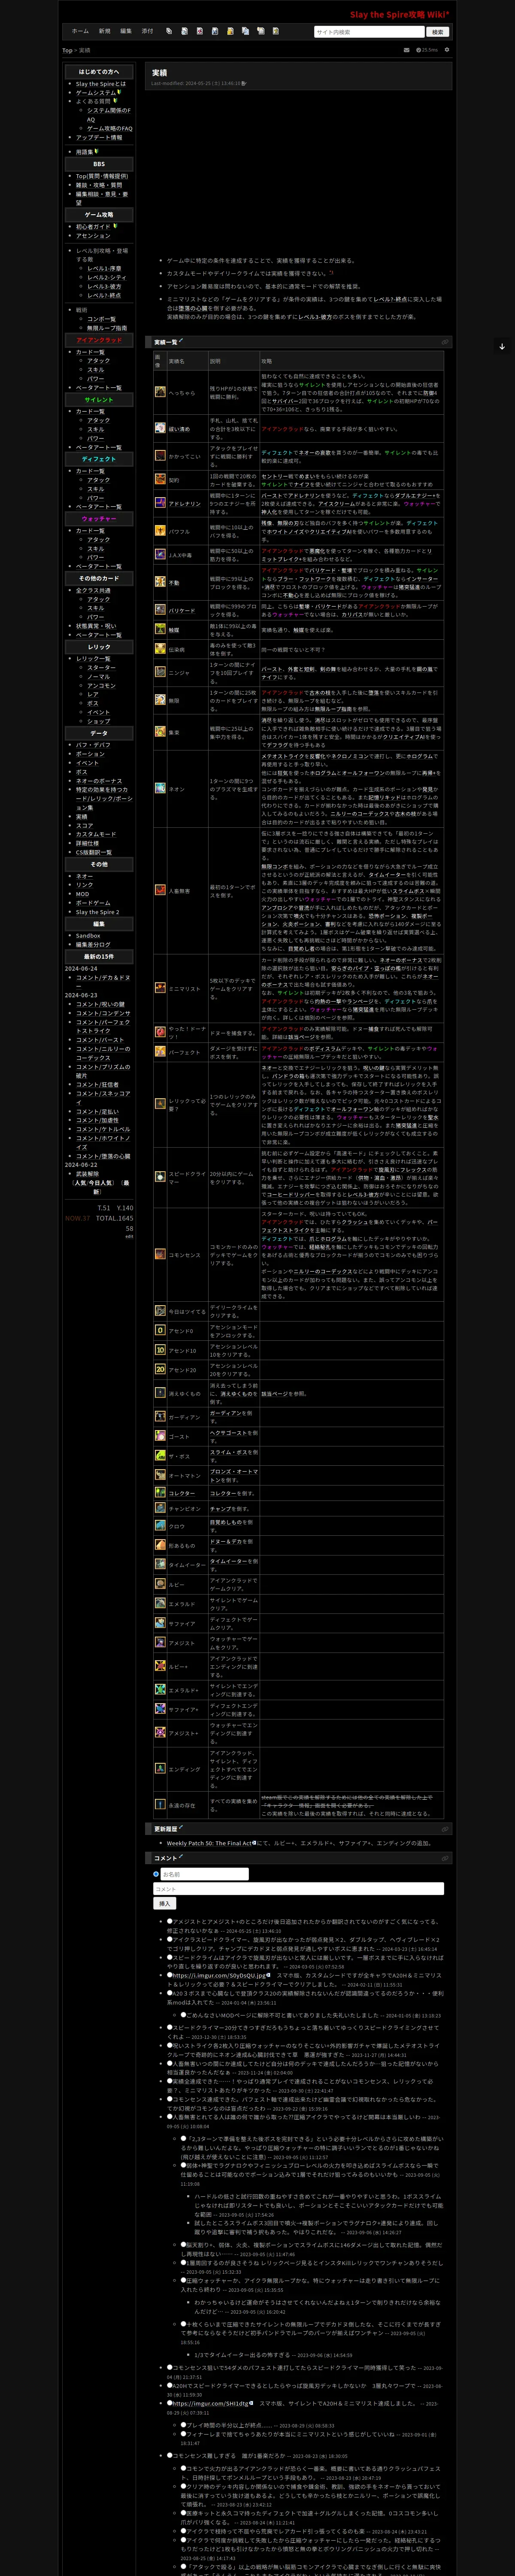
Task: Click the 人畜無害 achievement icon
Action: click(160, 889)
